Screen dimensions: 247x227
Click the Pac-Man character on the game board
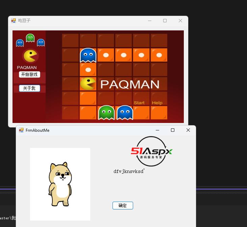88,84
